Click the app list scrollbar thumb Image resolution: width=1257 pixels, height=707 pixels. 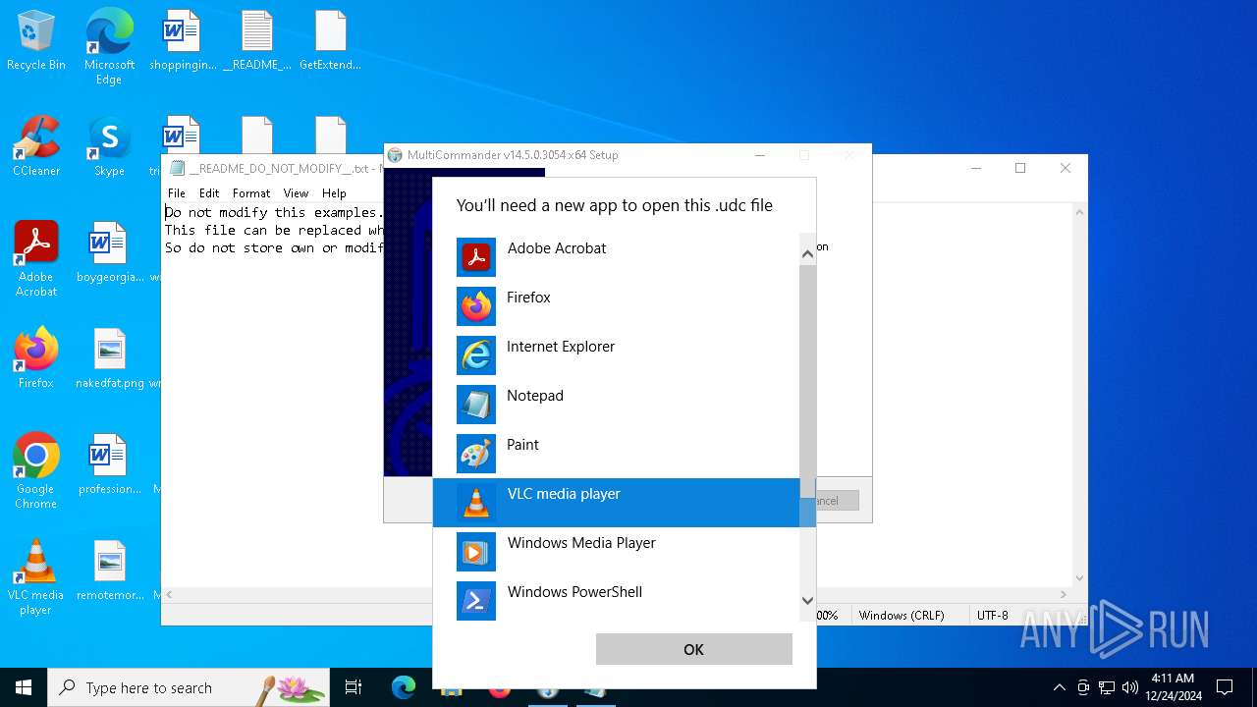coord(807,381)
